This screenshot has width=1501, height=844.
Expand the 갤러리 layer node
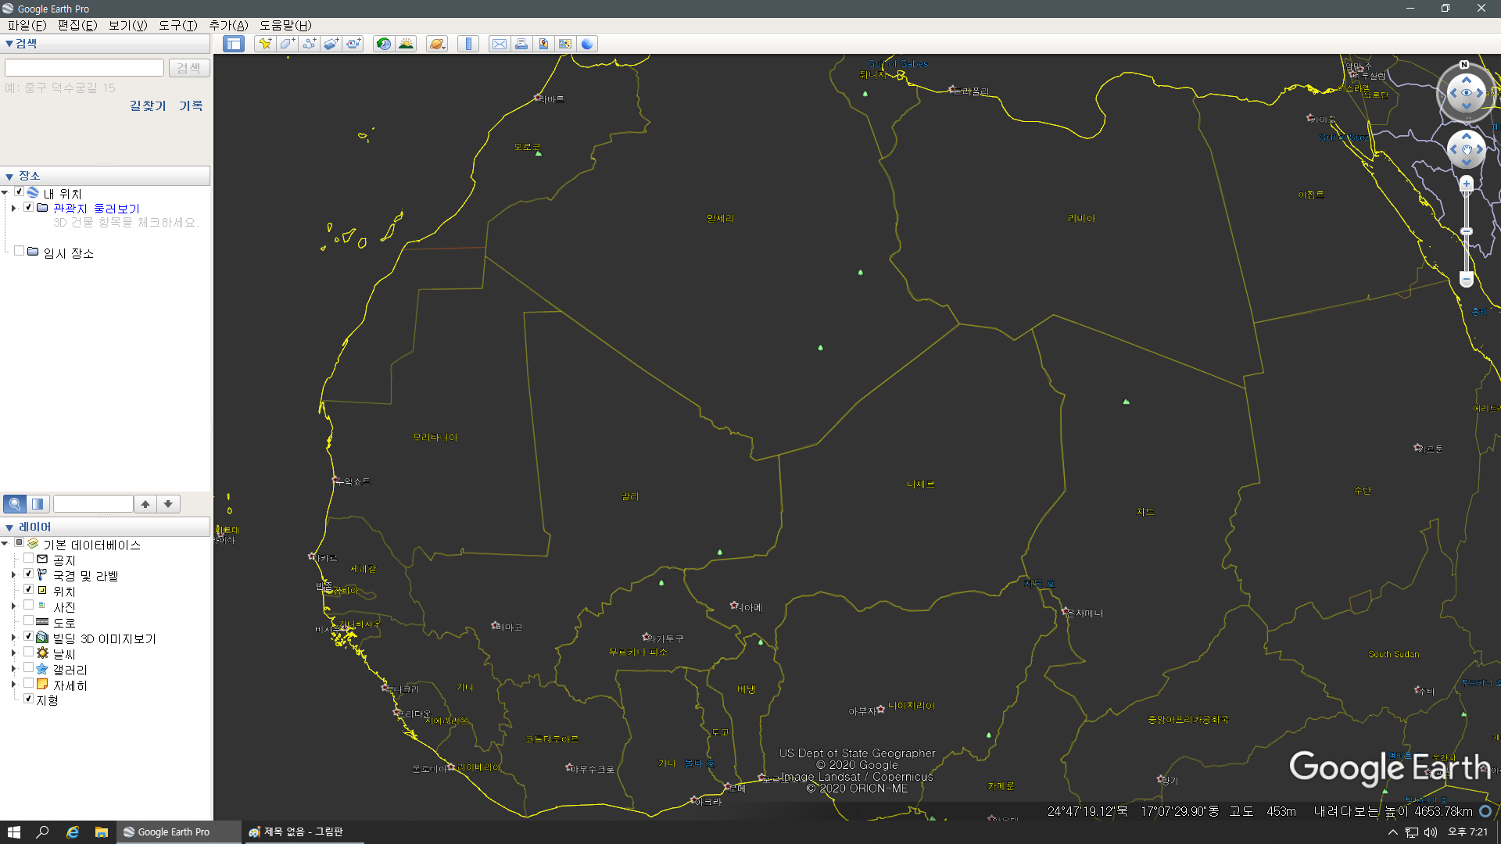[x=13, y=669]
